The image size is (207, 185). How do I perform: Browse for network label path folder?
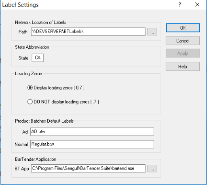point(152,32)
